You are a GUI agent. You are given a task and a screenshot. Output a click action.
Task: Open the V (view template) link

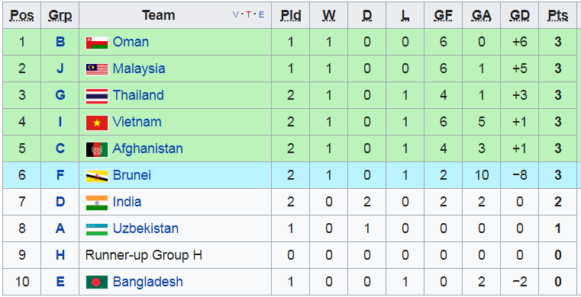[x=235, y=14]
